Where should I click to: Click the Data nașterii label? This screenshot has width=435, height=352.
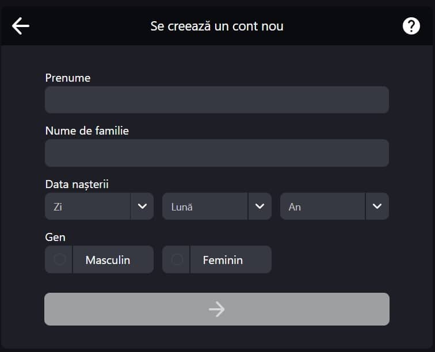click(x=77, y=184)
